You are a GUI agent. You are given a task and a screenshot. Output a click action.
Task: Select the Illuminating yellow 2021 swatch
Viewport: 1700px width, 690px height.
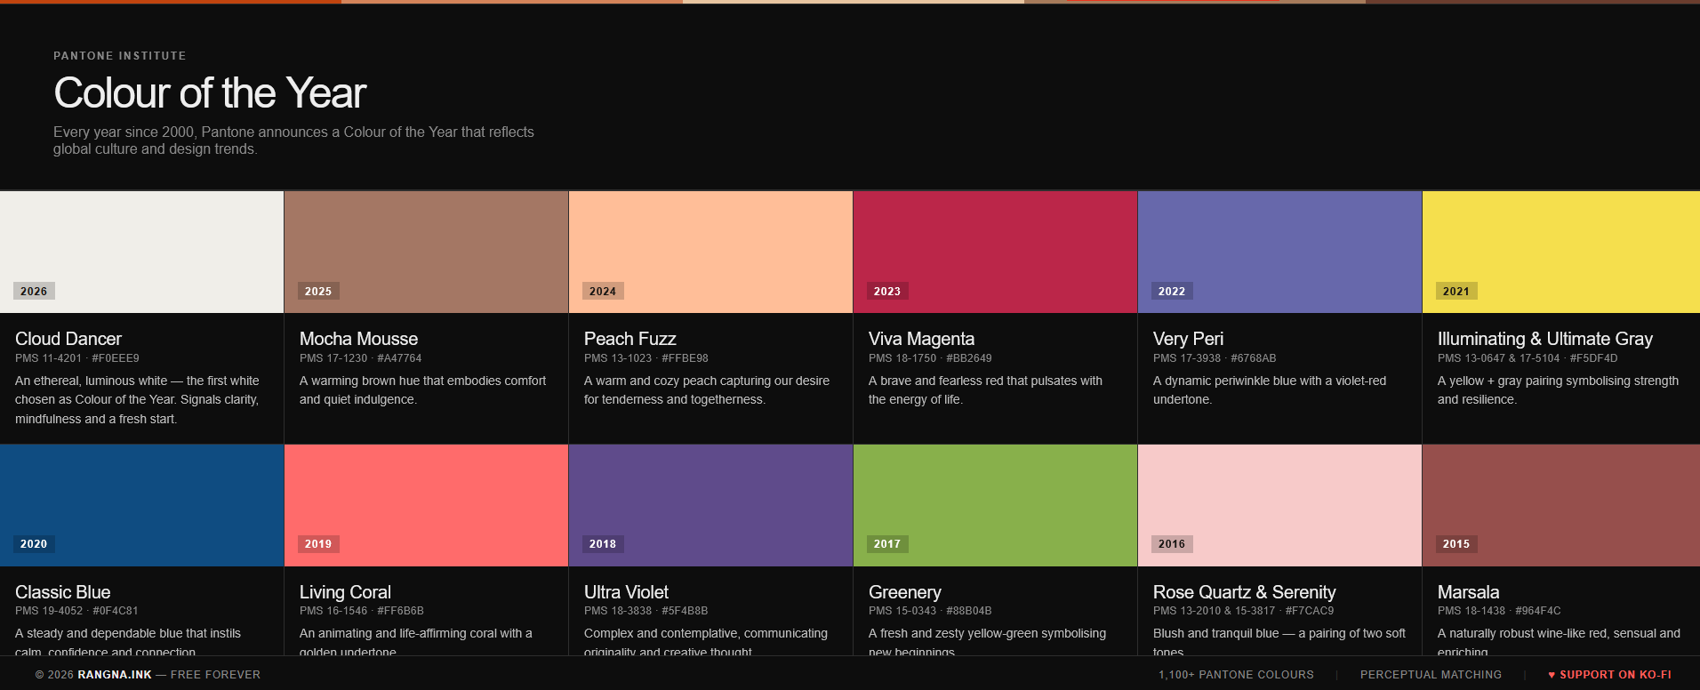pyautogui.click(x=1561, y=253)
